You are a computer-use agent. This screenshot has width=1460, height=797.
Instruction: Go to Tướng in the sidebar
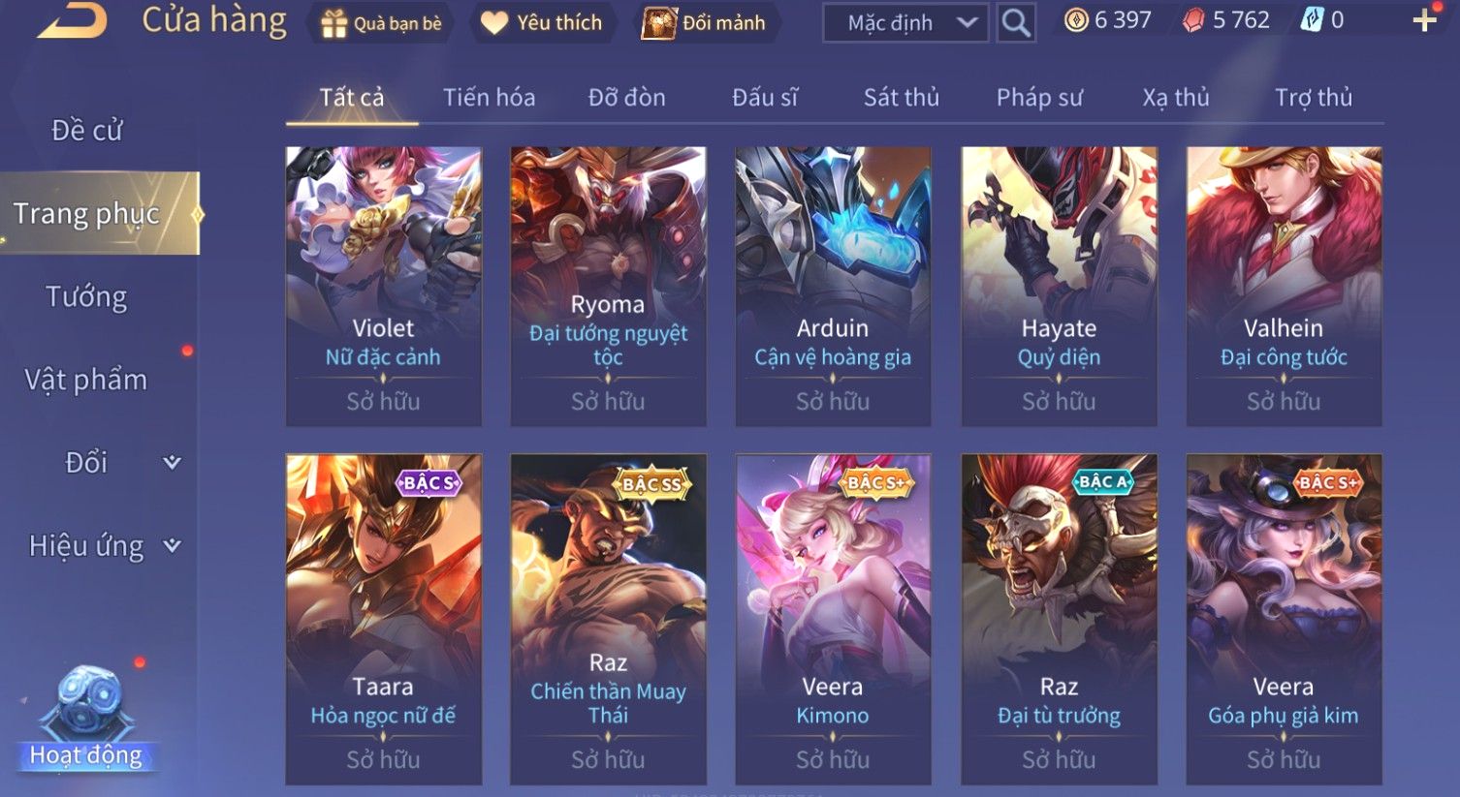click(86, 296)
